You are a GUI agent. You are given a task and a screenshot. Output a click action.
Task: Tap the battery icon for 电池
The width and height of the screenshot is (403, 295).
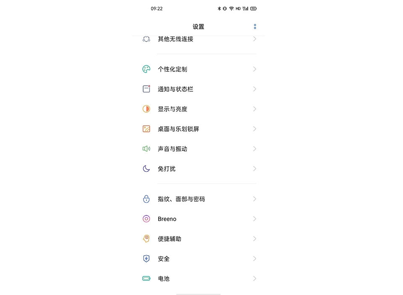[x=146, y=279]
